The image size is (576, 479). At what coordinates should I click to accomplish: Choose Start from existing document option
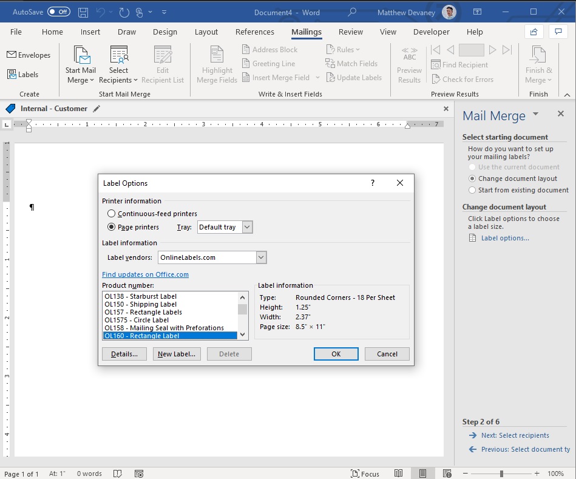472,190
